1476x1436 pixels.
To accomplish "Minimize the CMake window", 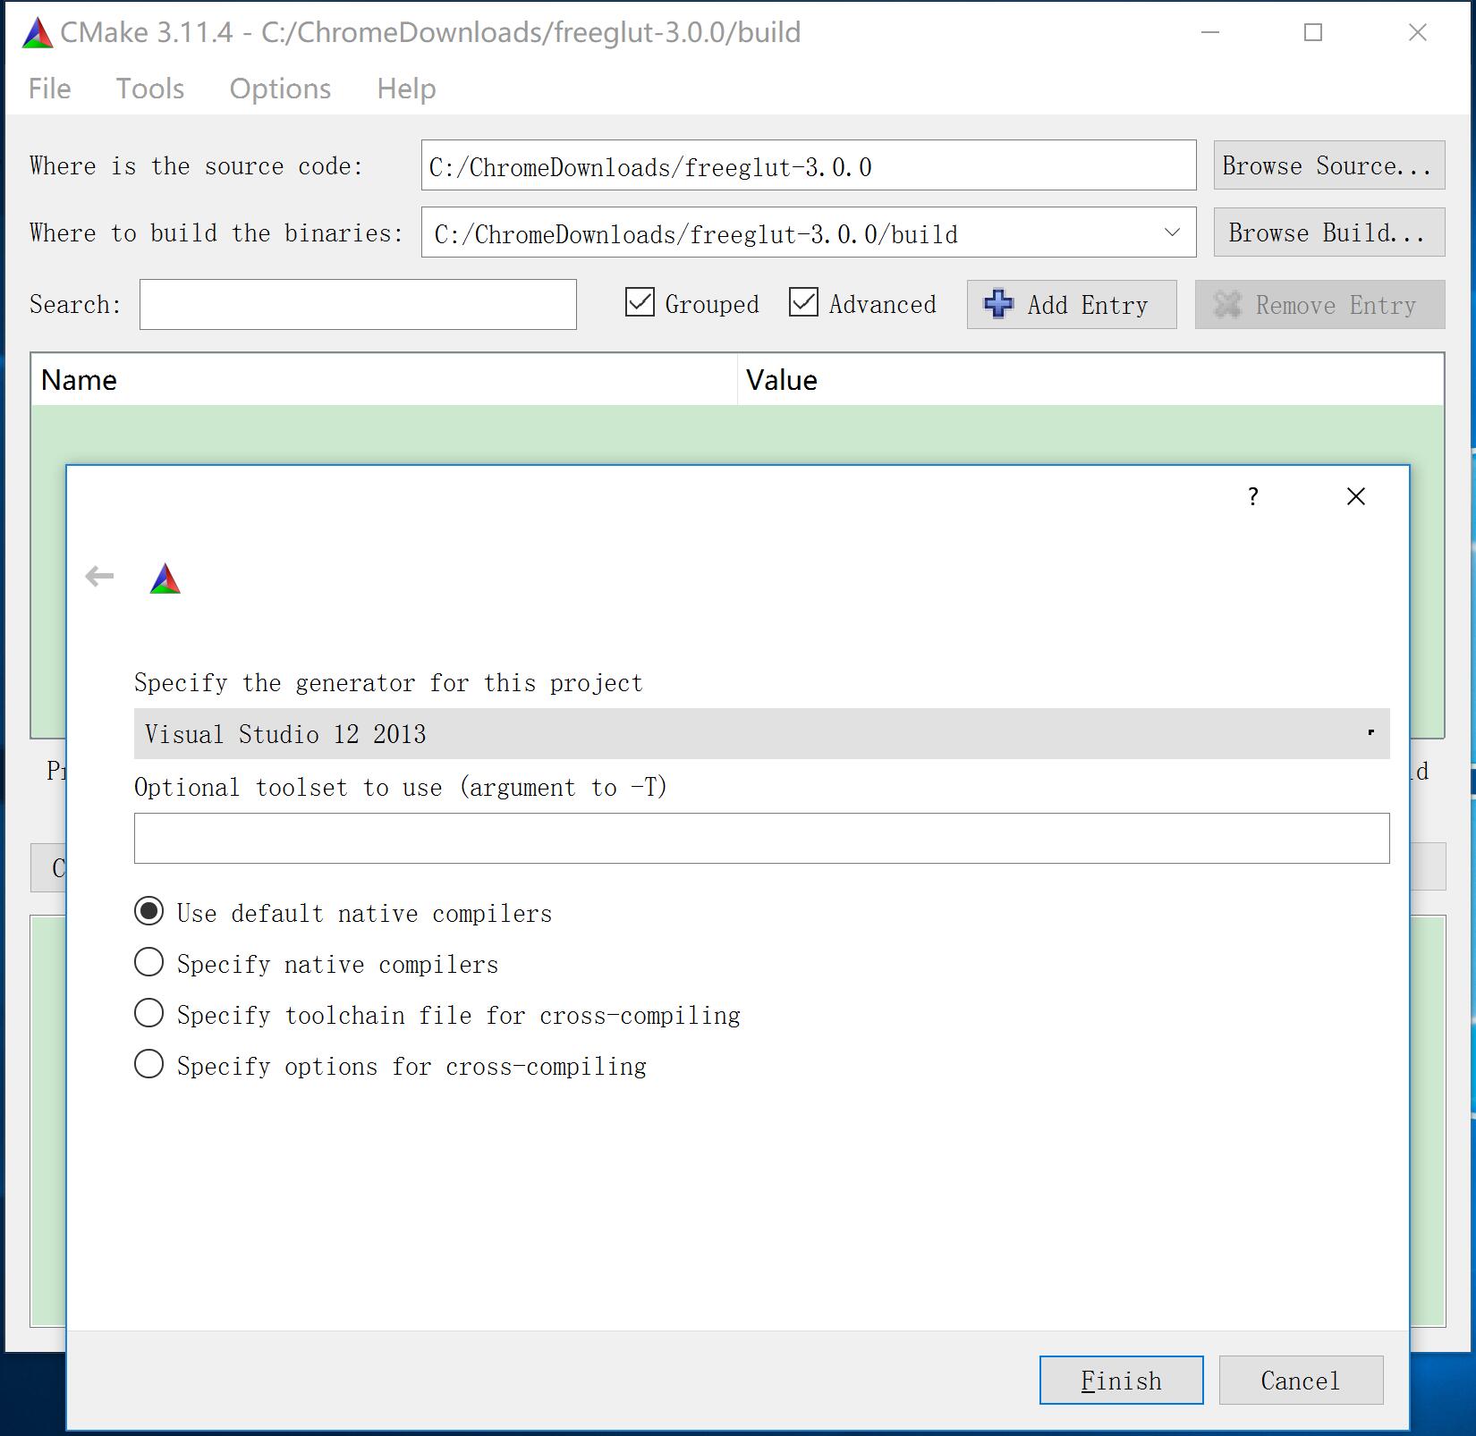I will [1210, 33].
